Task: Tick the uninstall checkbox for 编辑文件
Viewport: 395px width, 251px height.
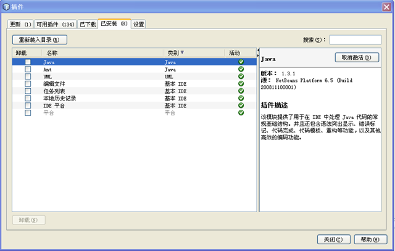Action: (x=28, y=84)
